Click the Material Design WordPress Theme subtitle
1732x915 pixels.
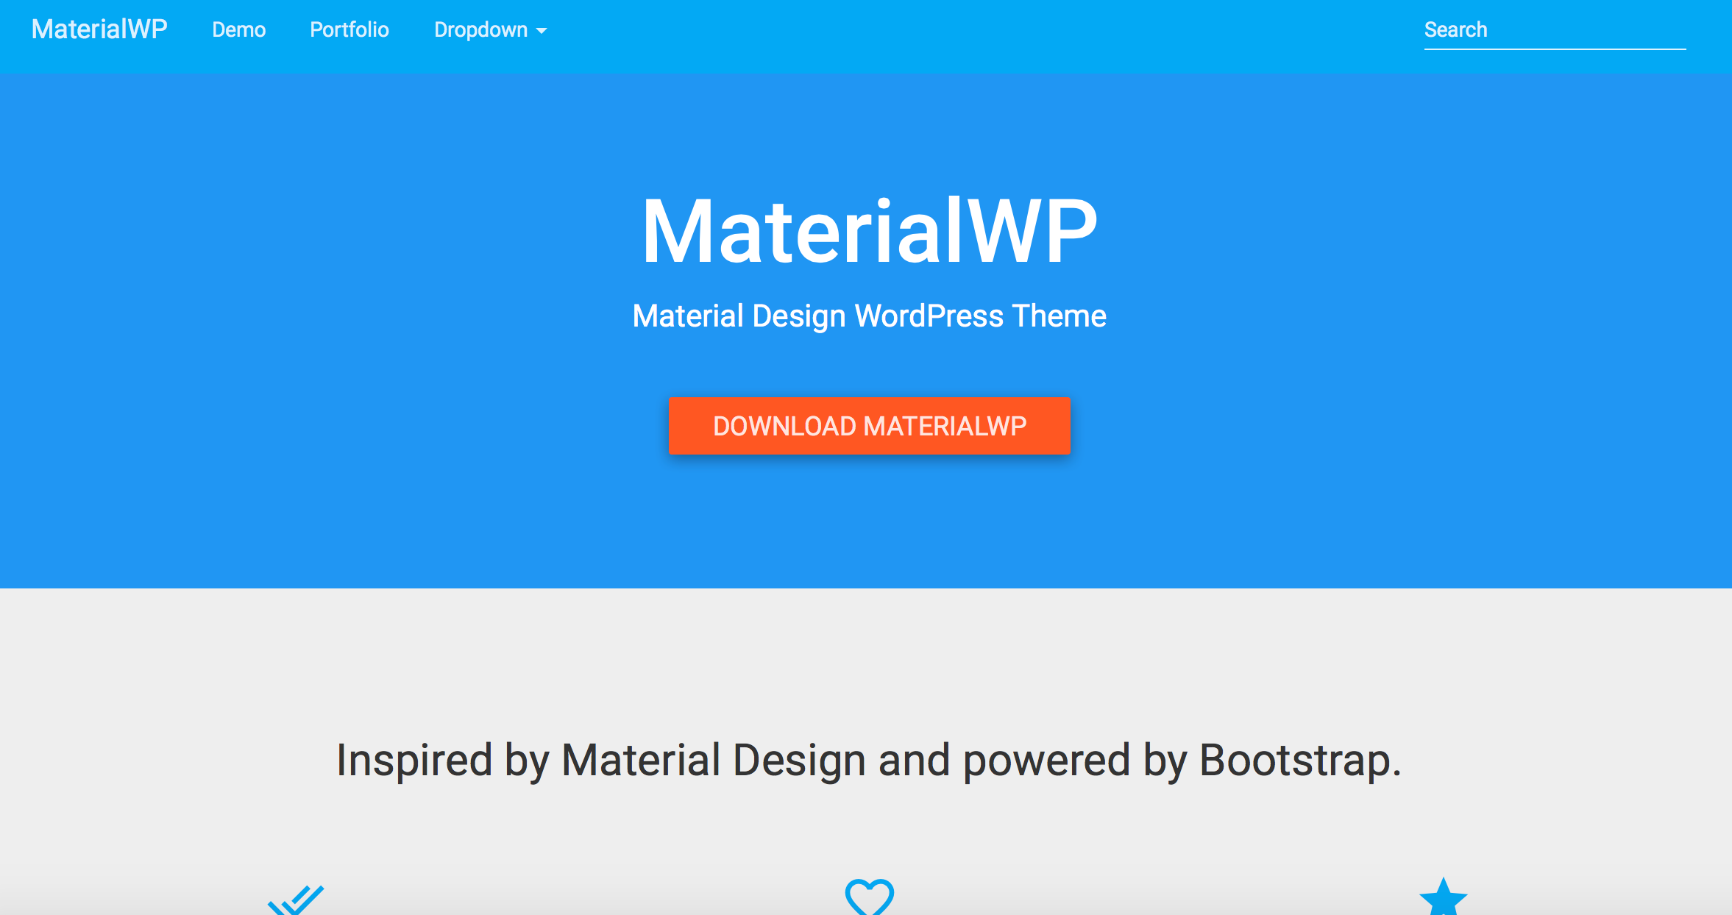870,316
